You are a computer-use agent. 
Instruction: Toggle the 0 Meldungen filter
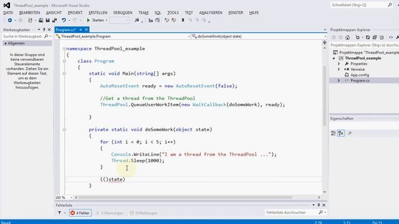143,213
